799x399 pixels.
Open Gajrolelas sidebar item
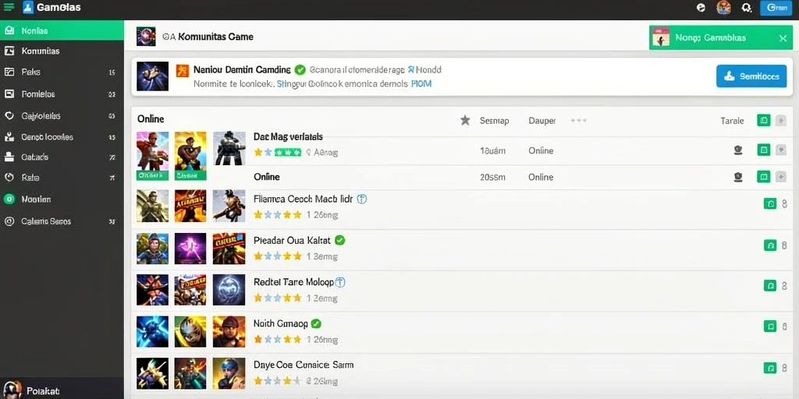click(62, 115)
